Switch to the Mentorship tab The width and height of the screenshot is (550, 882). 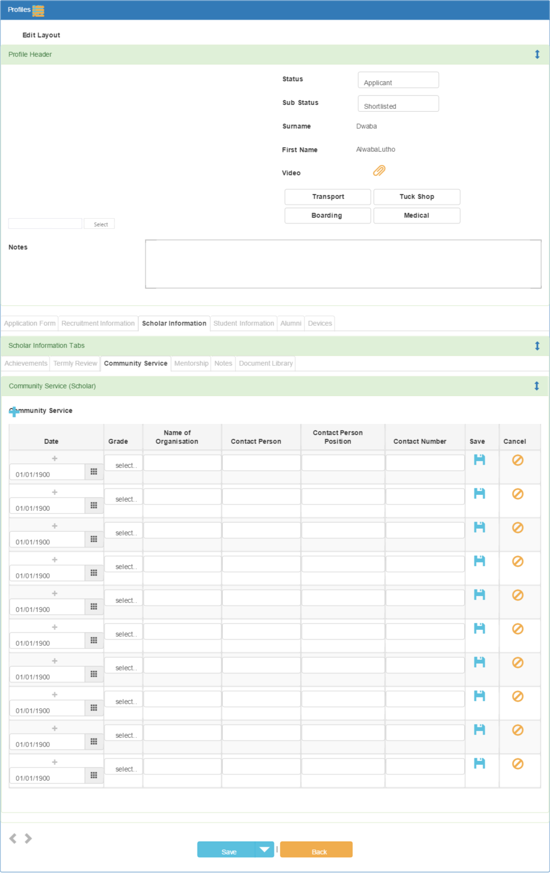click(x=191, y=363)
